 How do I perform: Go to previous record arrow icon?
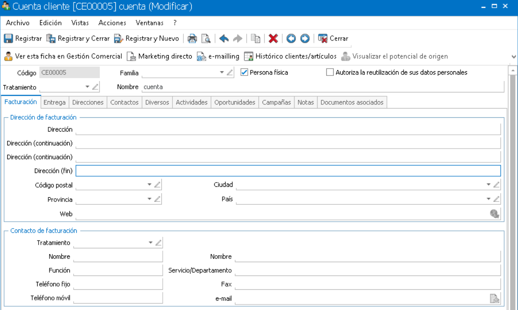pyautogui.click(x=291, y=39)
